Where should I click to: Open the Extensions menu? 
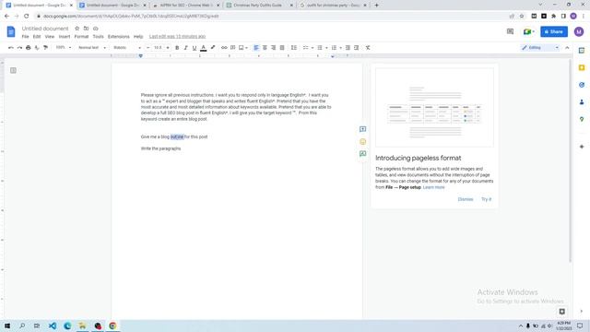pos(119,37)
